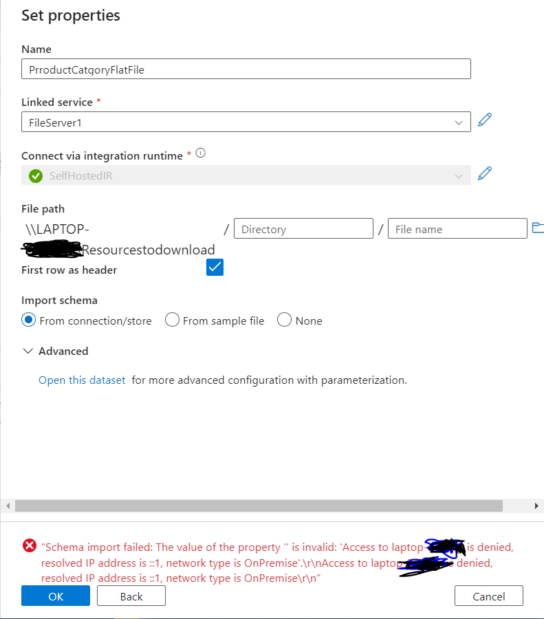
Task: Edit the dataset Name field
Action: (x=246, y=69)
